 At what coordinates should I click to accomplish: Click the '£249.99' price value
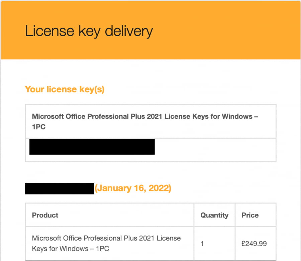[x=254, y=244]
